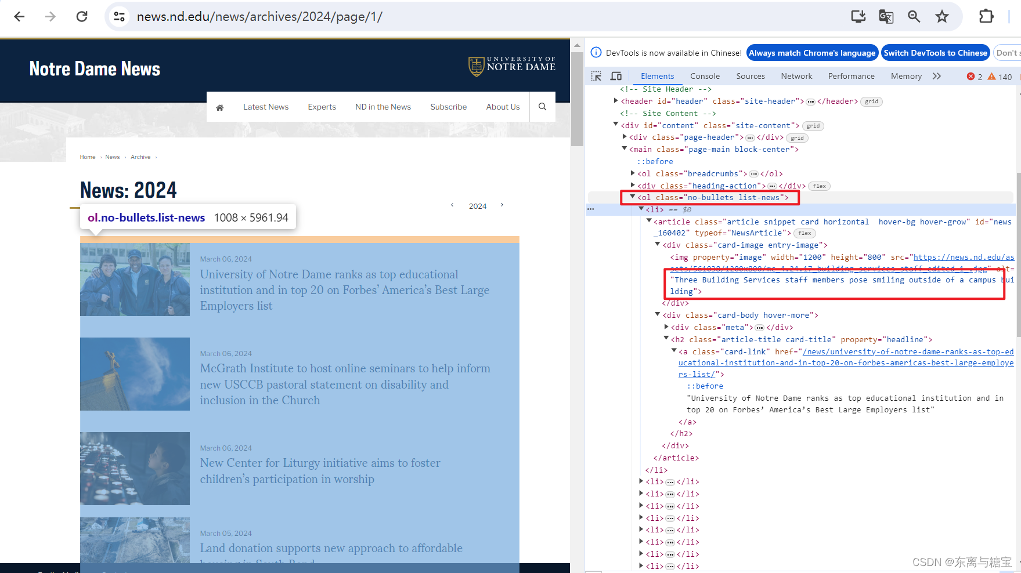Go to next year archive arrow

coord(502,205)
